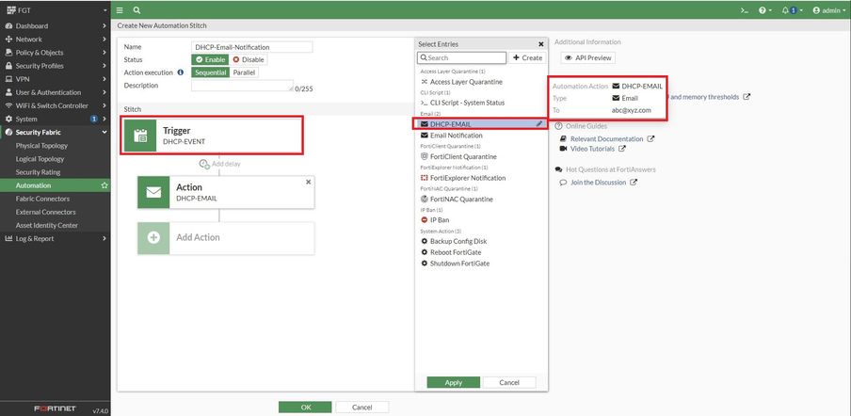Open the FGT device dropdown

56,10
